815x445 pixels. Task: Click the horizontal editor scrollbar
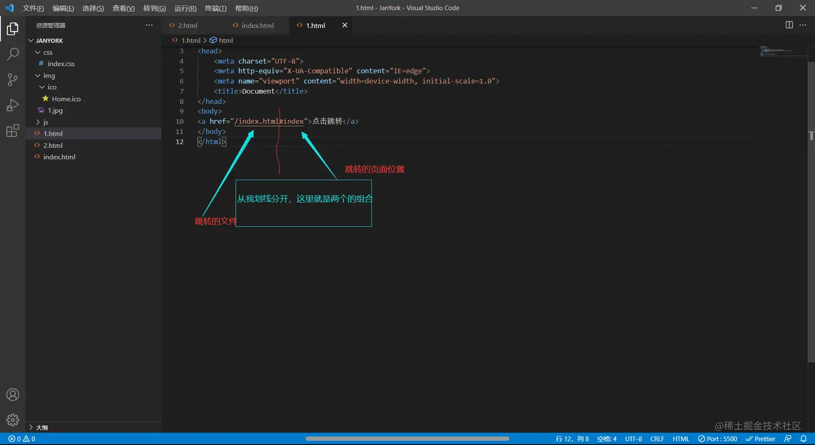(408, 439)
